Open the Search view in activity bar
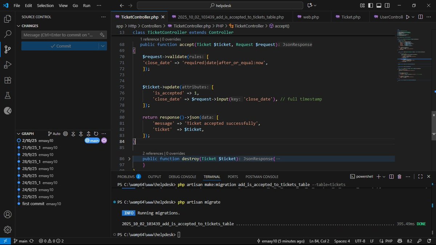Screen dimensions: 436x245 [x=7, y=34]
